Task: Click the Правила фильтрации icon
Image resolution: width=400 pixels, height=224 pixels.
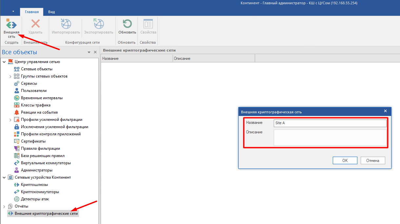Action: [17, 148]
